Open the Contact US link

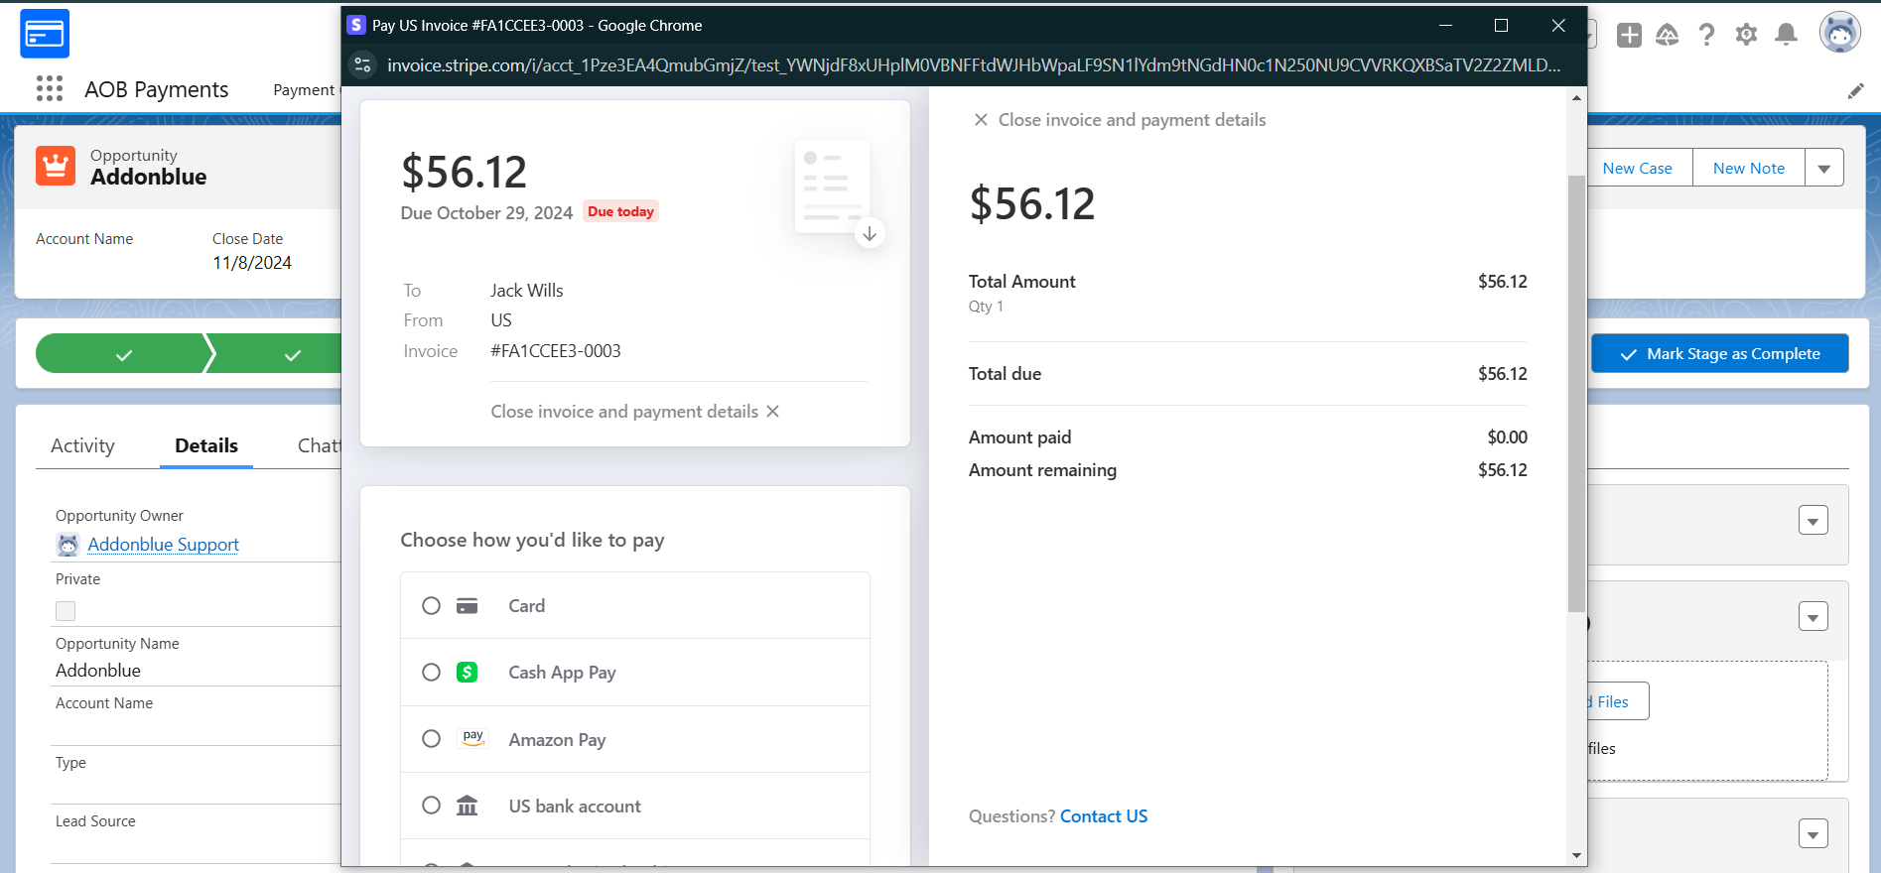click(x=1104, y=816)
